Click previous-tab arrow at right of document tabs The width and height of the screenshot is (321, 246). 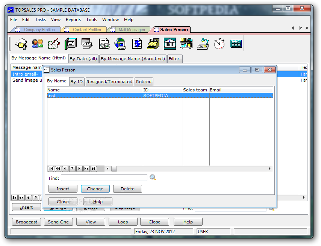tap(293, 28)
